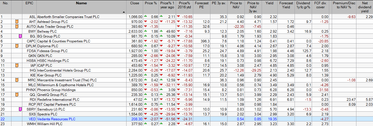Click the orange note icon in the AHT row

(17, 22)
